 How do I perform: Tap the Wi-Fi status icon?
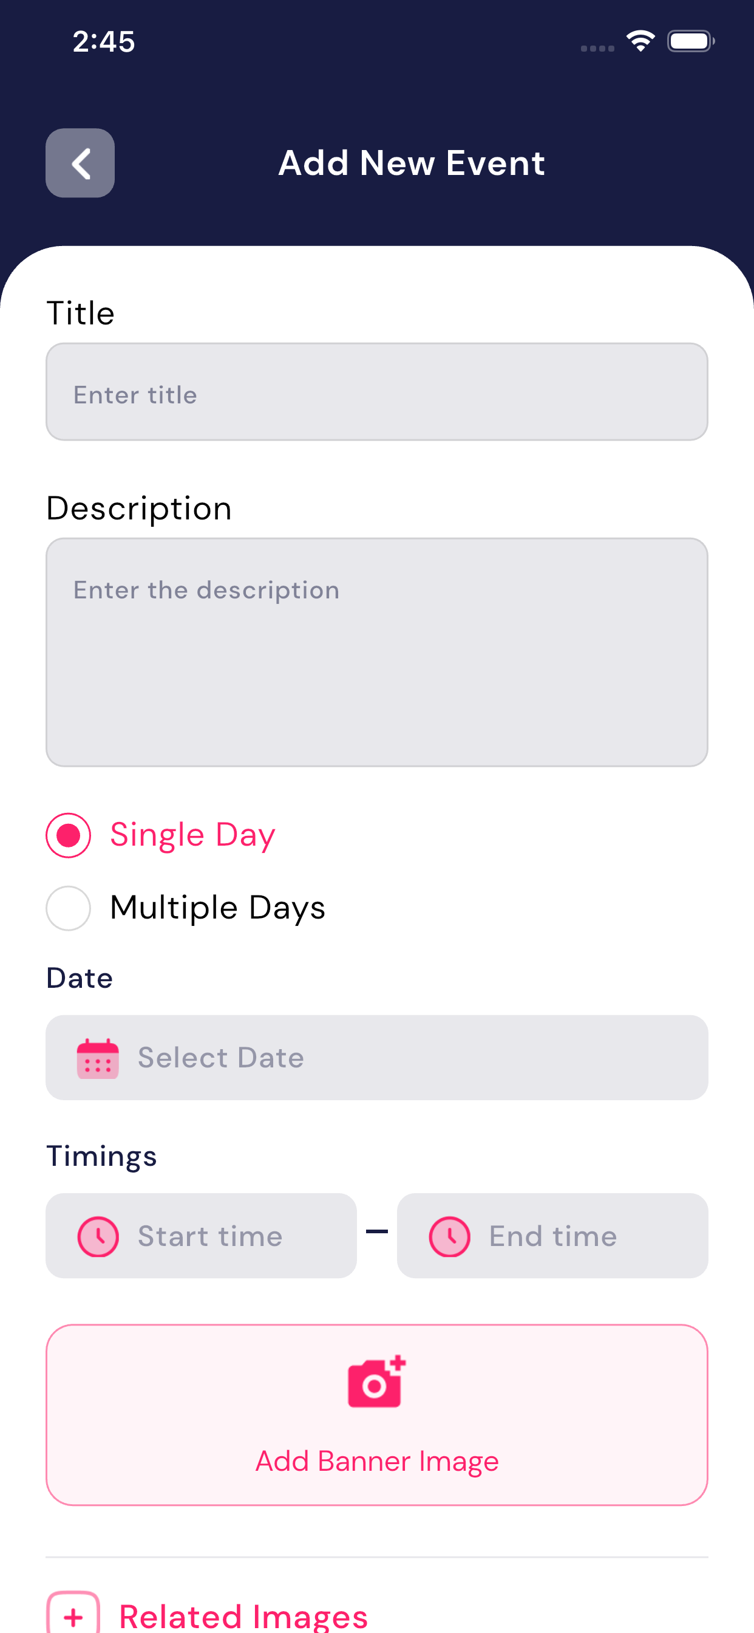640,42
